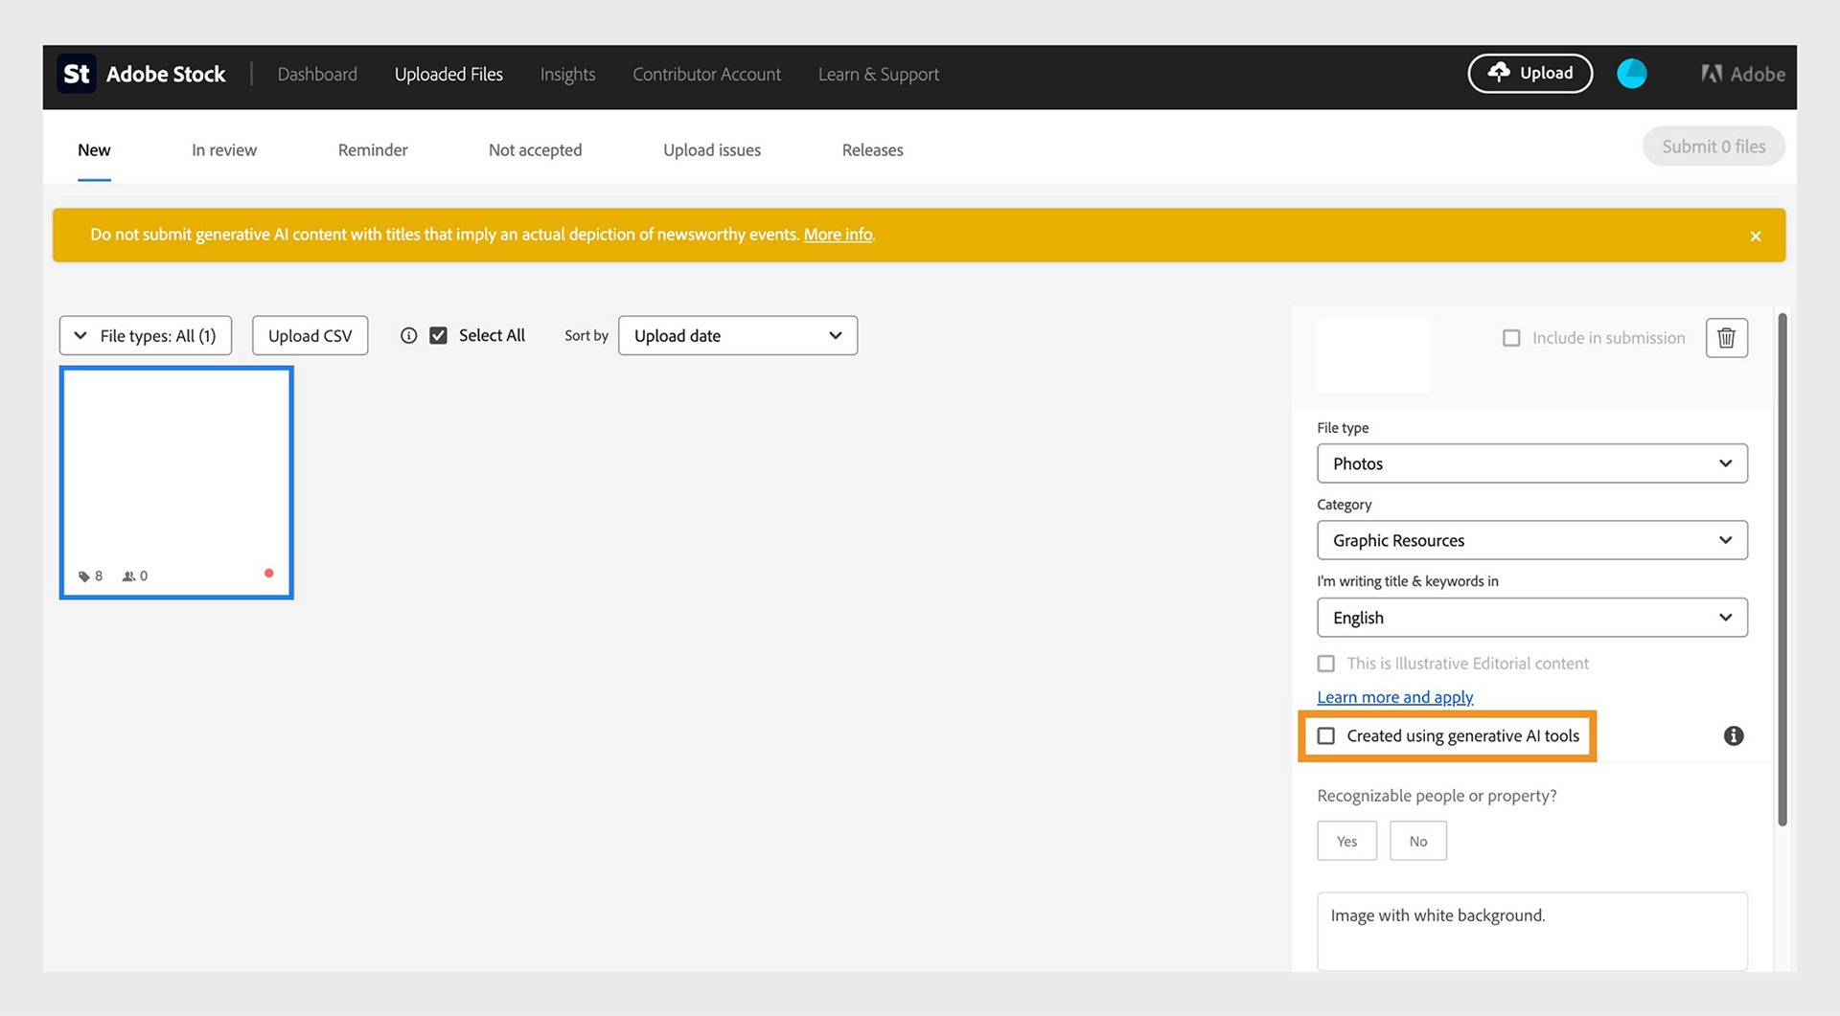Switch to the In review tab
The height and width of the screenshot is (1016, 1840).
pyautogui.click(x=224, y=150)
